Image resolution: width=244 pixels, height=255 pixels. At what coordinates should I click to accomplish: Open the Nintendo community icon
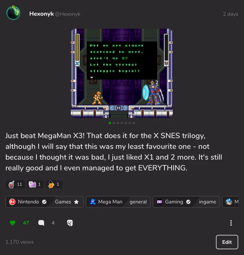coord(12,202)
